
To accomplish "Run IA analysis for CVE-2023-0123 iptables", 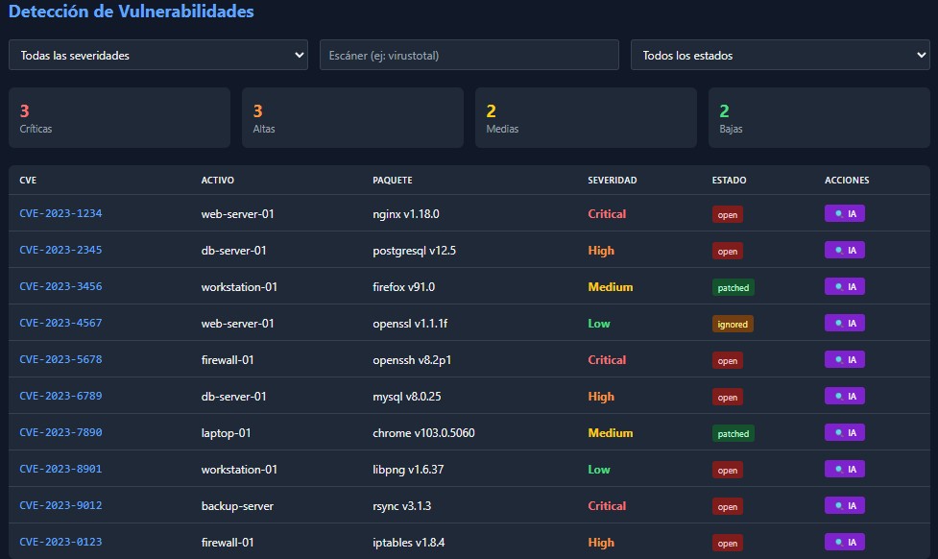I will 844,542.
